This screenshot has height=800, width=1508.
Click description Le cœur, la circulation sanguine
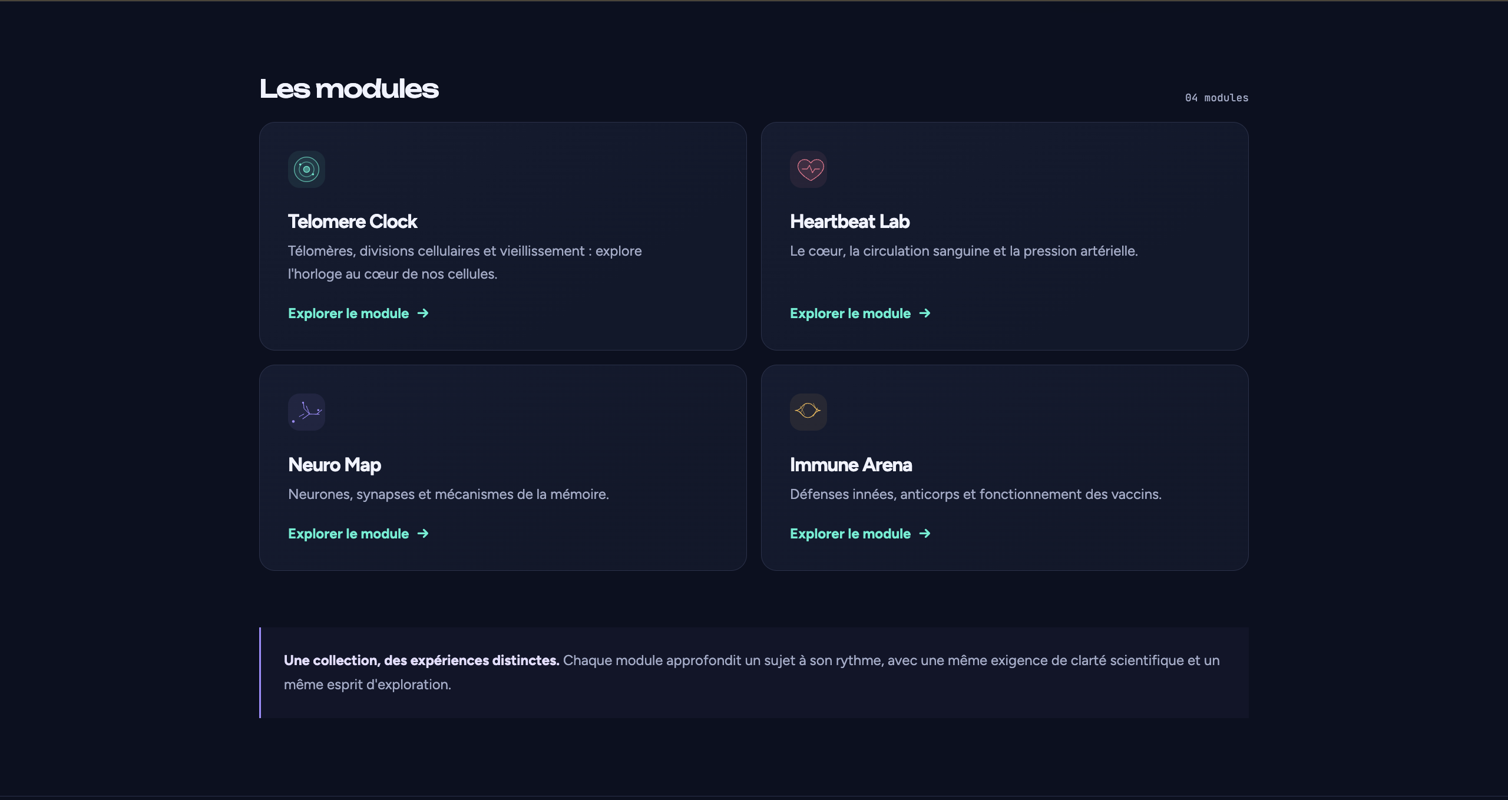[x=964, y=251]
